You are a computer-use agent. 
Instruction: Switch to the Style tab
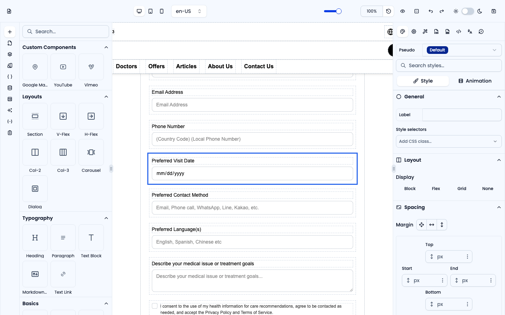click(423, 81)
